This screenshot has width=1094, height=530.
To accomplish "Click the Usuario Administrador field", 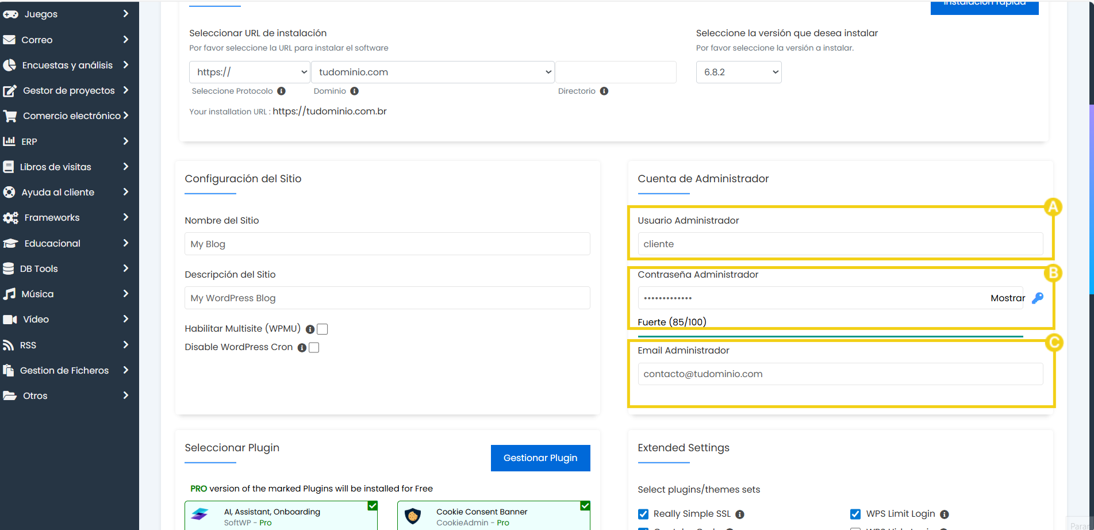I will coord(840,244).
